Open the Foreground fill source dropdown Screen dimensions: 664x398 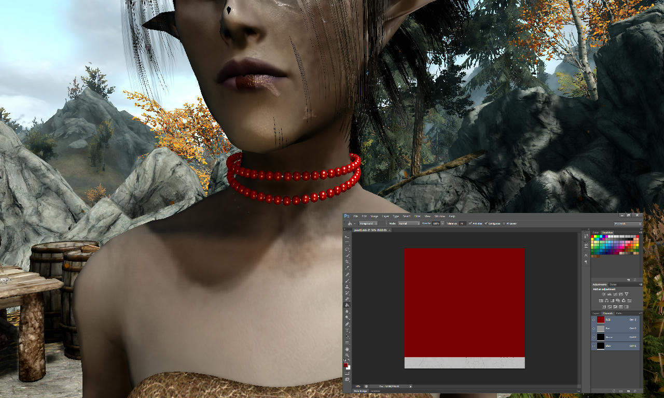[x=368, y=223]
